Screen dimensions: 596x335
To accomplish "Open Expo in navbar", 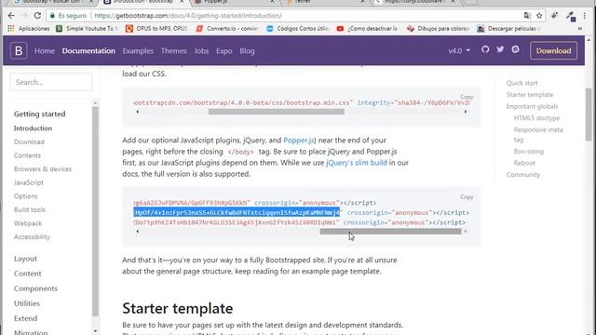I will coord(224,51).
